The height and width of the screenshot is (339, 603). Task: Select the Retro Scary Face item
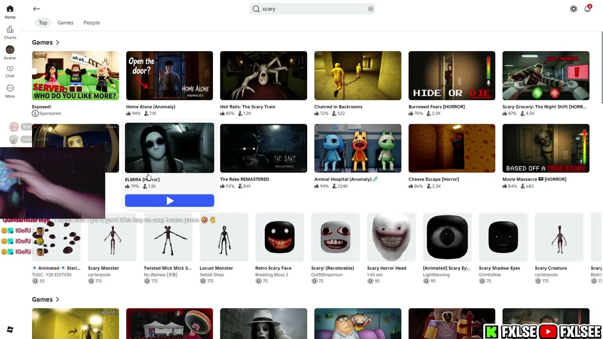pyautogui.click(x=279, y=237)
